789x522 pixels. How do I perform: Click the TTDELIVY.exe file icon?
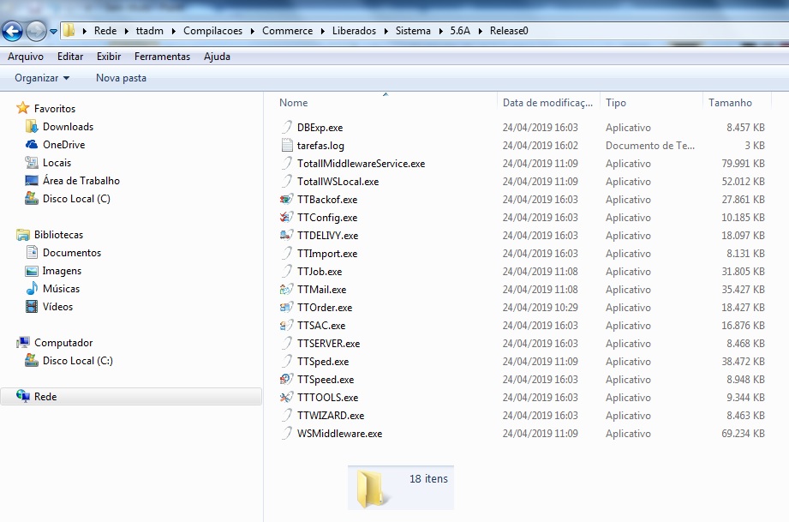286,236
